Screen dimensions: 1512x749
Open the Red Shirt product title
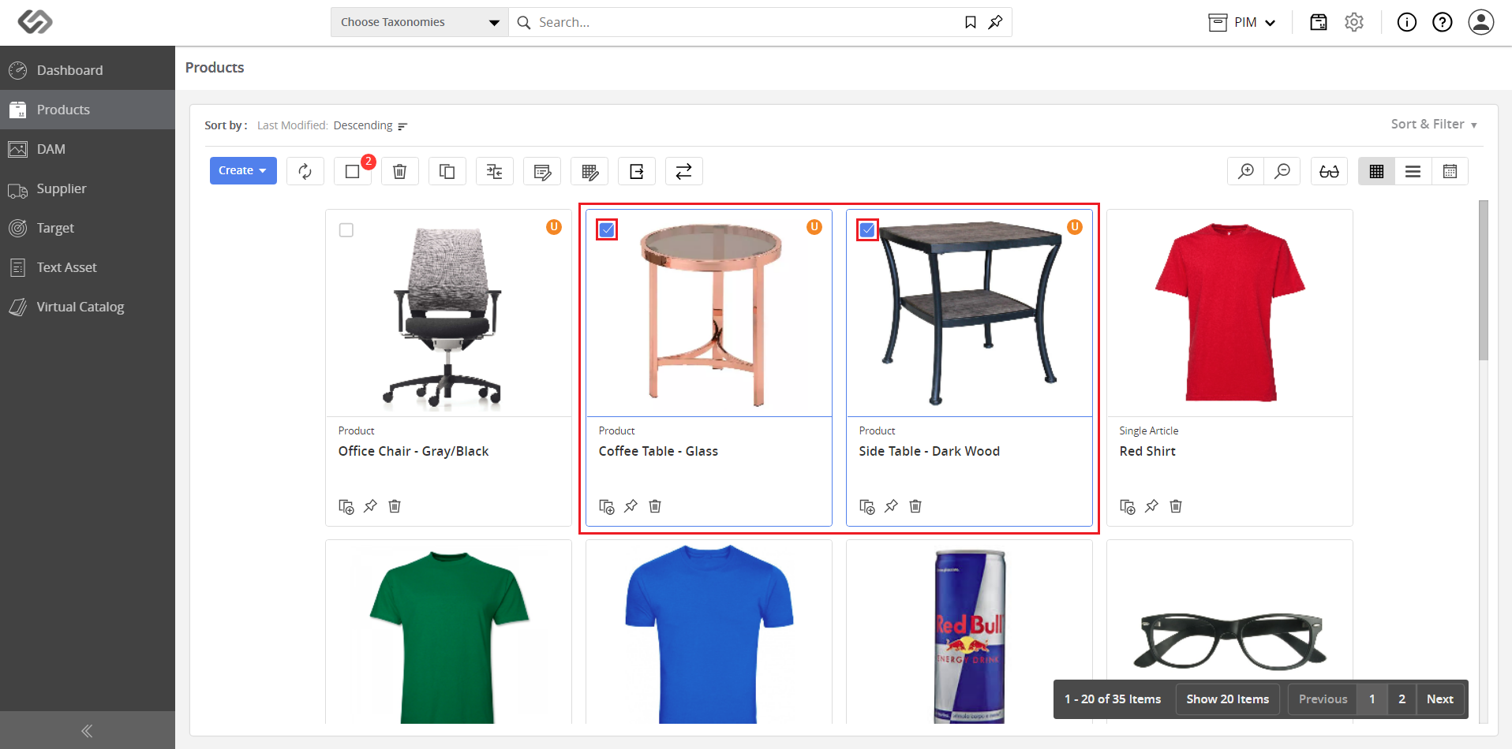(x=1147, y=451)
